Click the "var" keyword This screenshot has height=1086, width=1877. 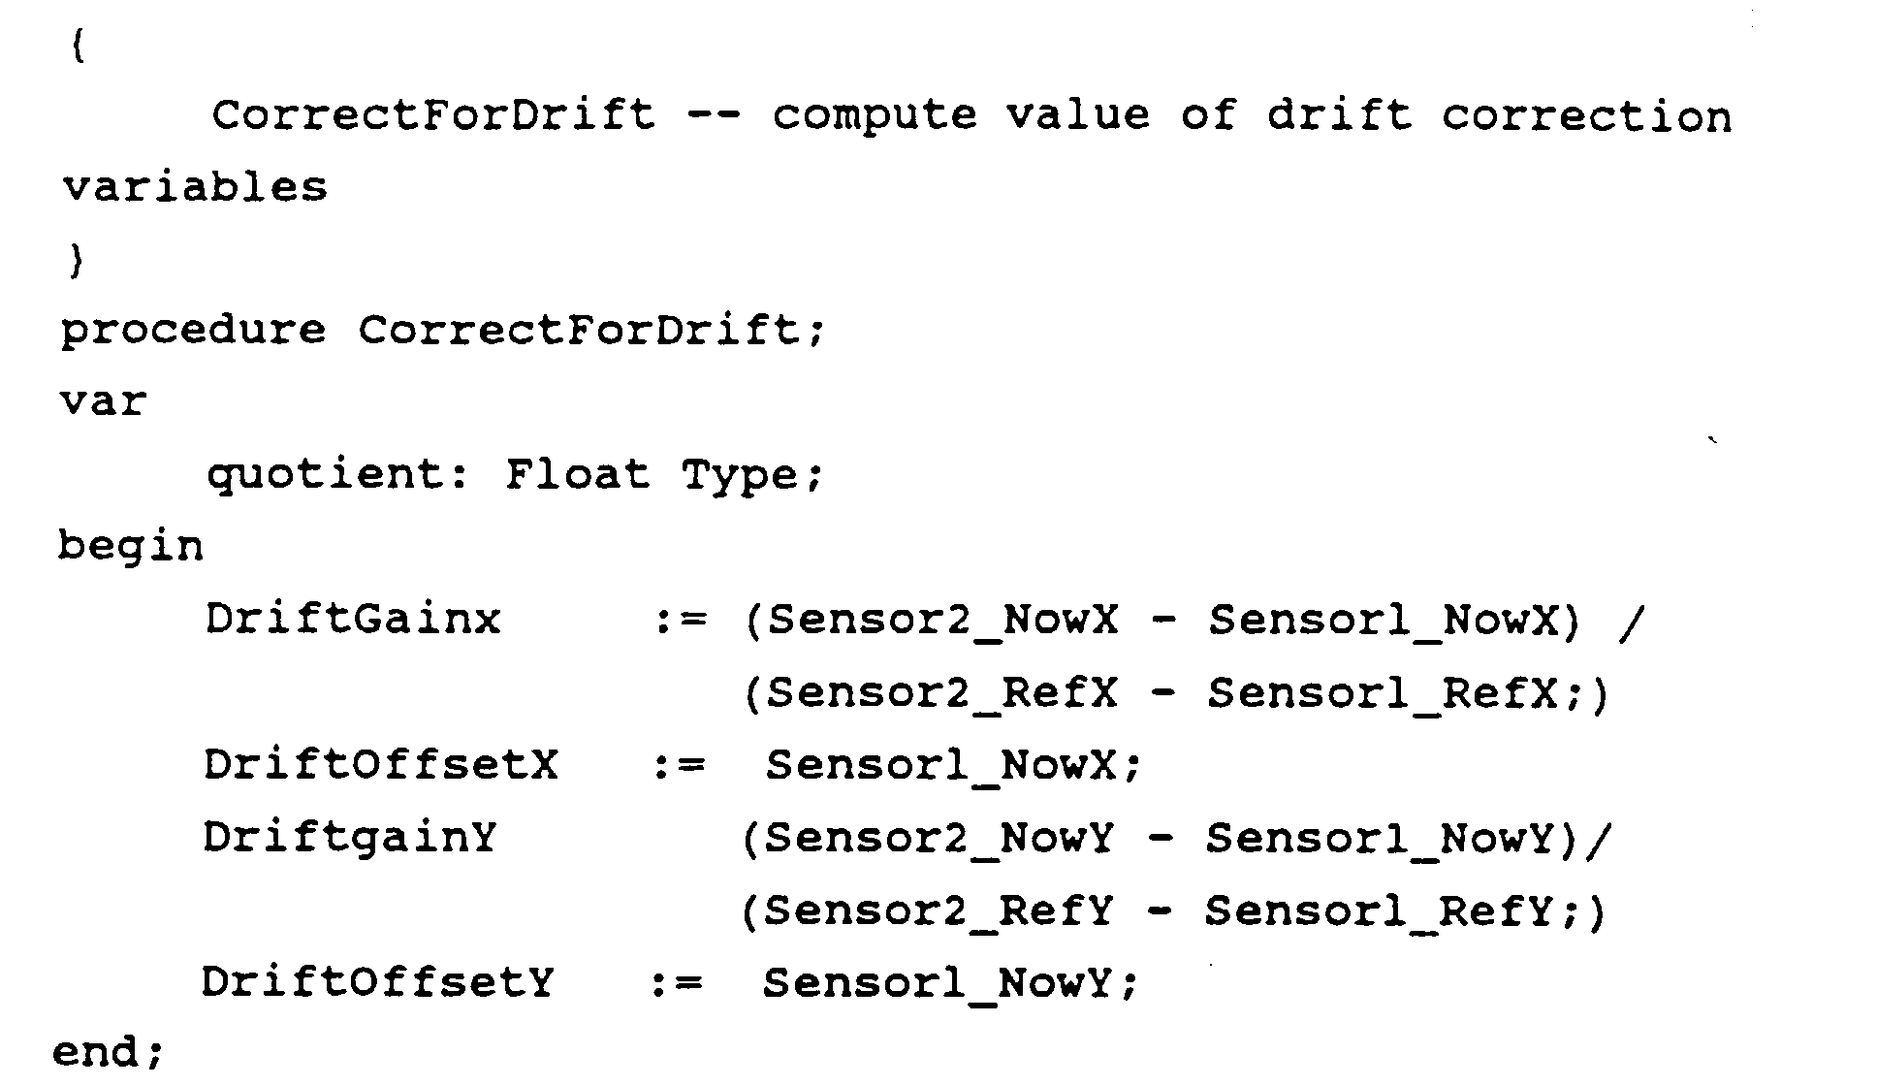tap(103, 401)
